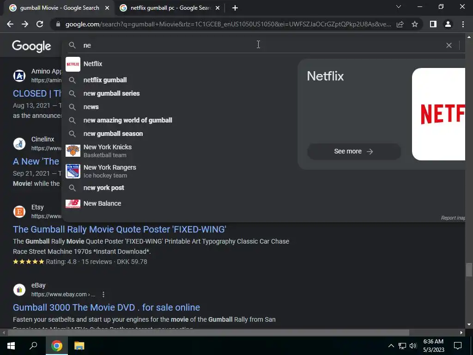Open 'Gumball 3000 The Movie DVD' result
The height and width of the screenshot is (355, 473).
point(107,307)
